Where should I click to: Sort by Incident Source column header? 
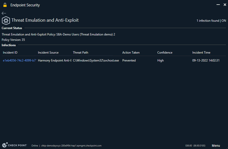(x=48, y=53)
